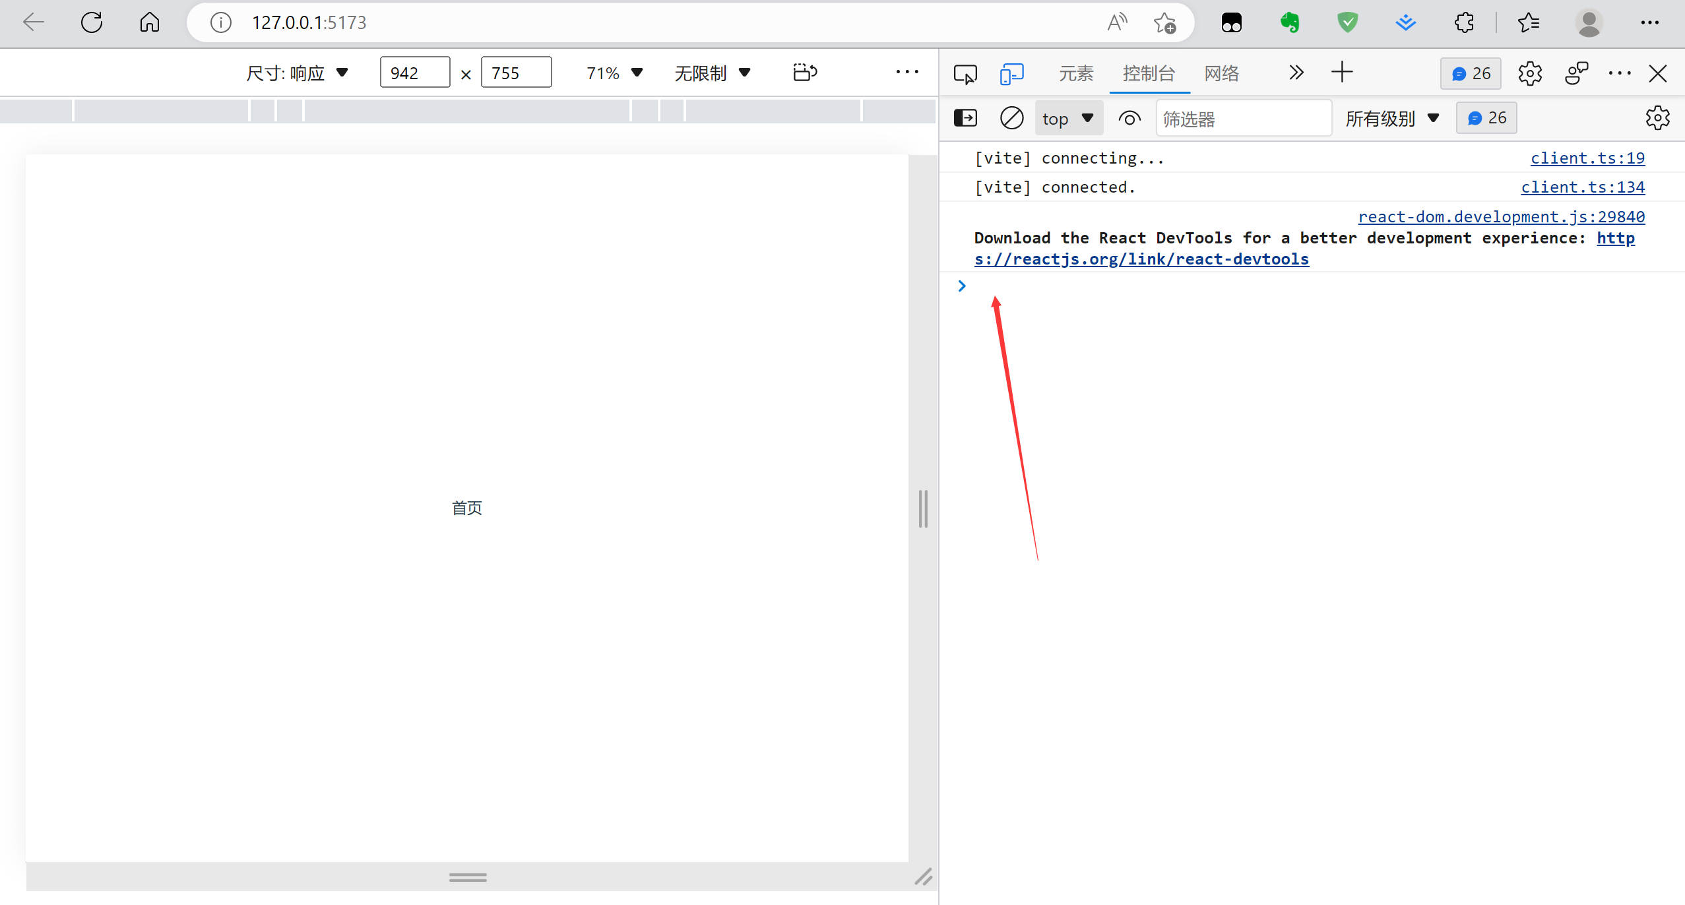Show more DevTools tabs chevron
This screenshot has width=1685, height=905.
pos(1296,73)
